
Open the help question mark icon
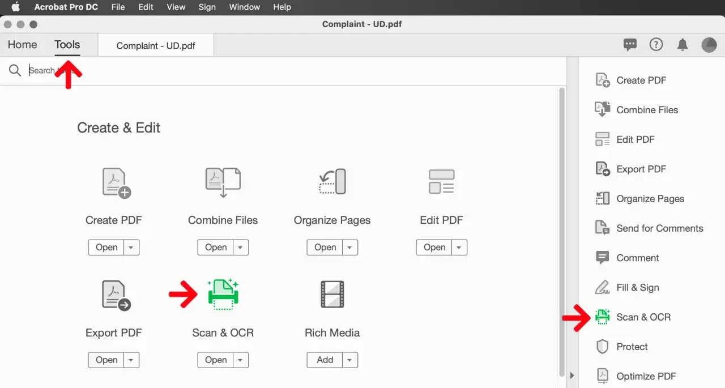656,45
